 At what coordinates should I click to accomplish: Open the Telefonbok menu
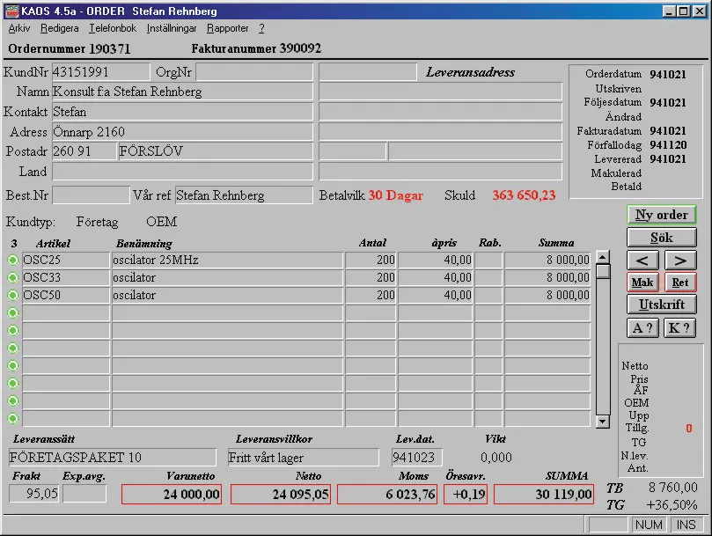[113, 28]
